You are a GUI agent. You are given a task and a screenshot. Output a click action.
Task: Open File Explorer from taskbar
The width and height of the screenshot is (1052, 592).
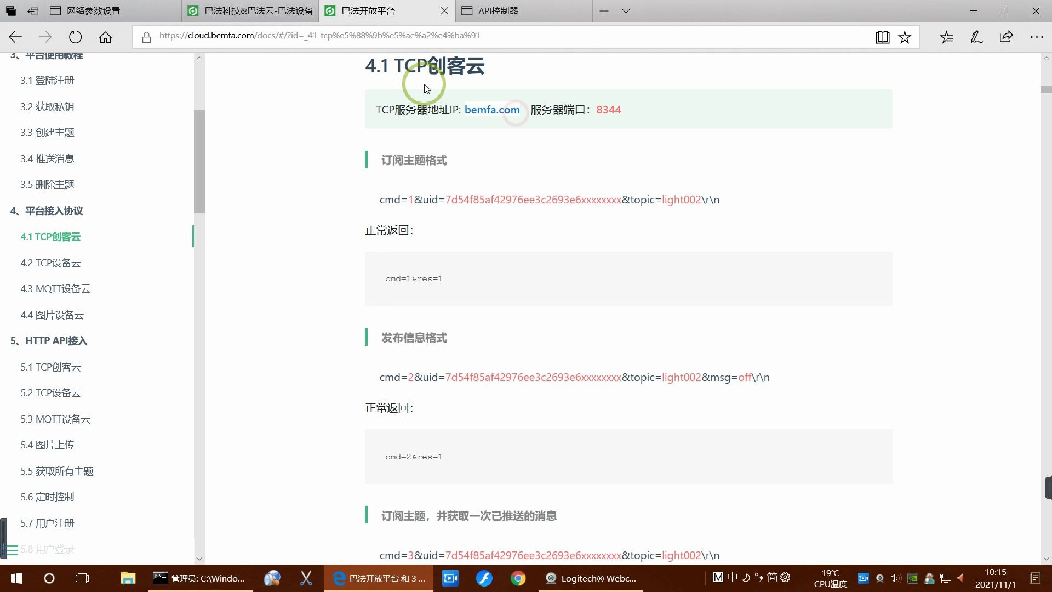click(128, 578)
